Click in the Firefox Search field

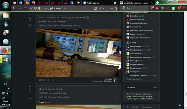134,8
